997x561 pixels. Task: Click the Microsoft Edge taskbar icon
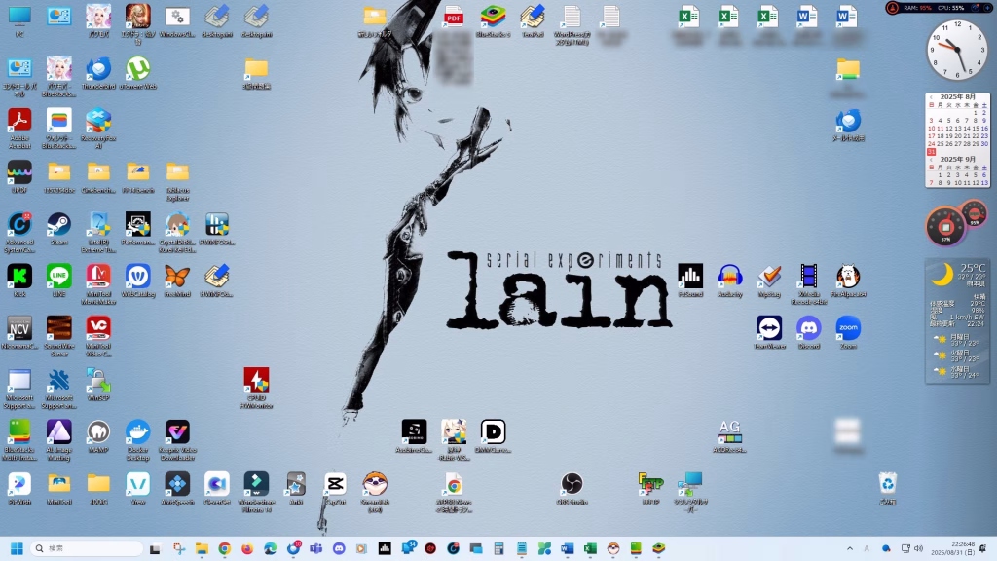click(x=271, y=548)
